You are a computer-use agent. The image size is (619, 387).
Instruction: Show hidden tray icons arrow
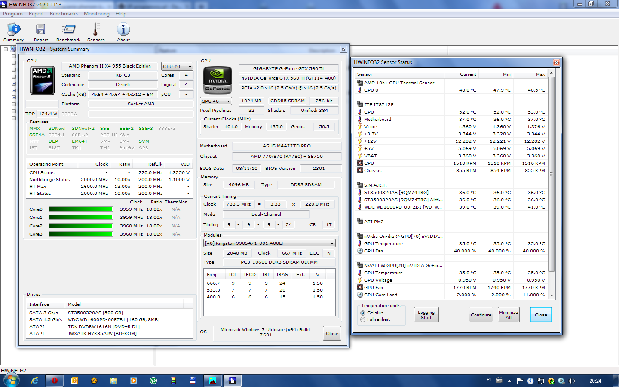click(509, 381)
